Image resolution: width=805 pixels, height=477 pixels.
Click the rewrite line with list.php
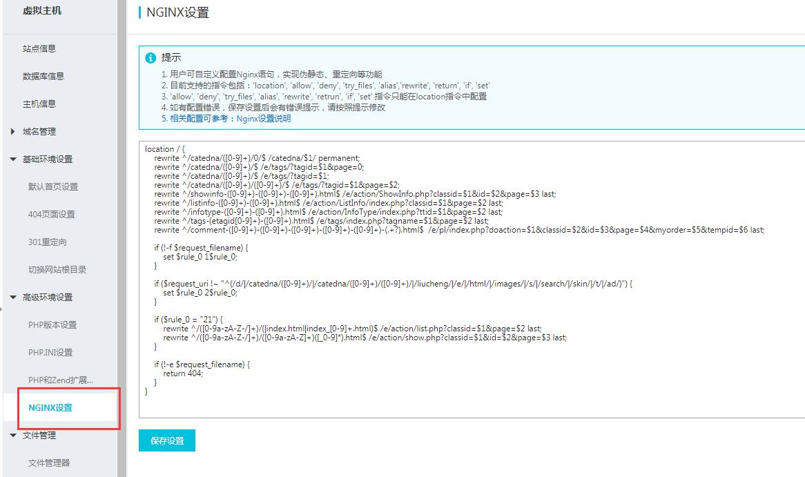pos(352,329)
